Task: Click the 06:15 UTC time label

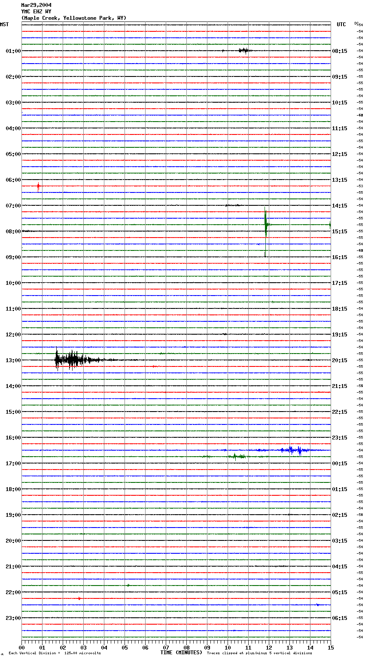Action: 340,618
